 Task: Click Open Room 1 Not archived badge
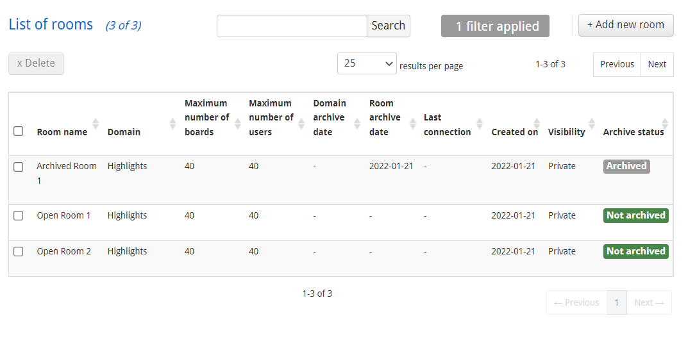(x=636, y=216)
